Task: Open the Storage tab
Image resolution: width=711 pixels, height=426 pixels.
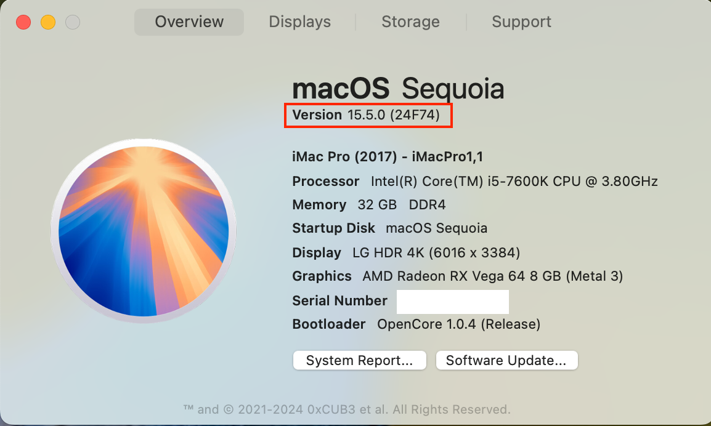Action: [x=410, y=22]
